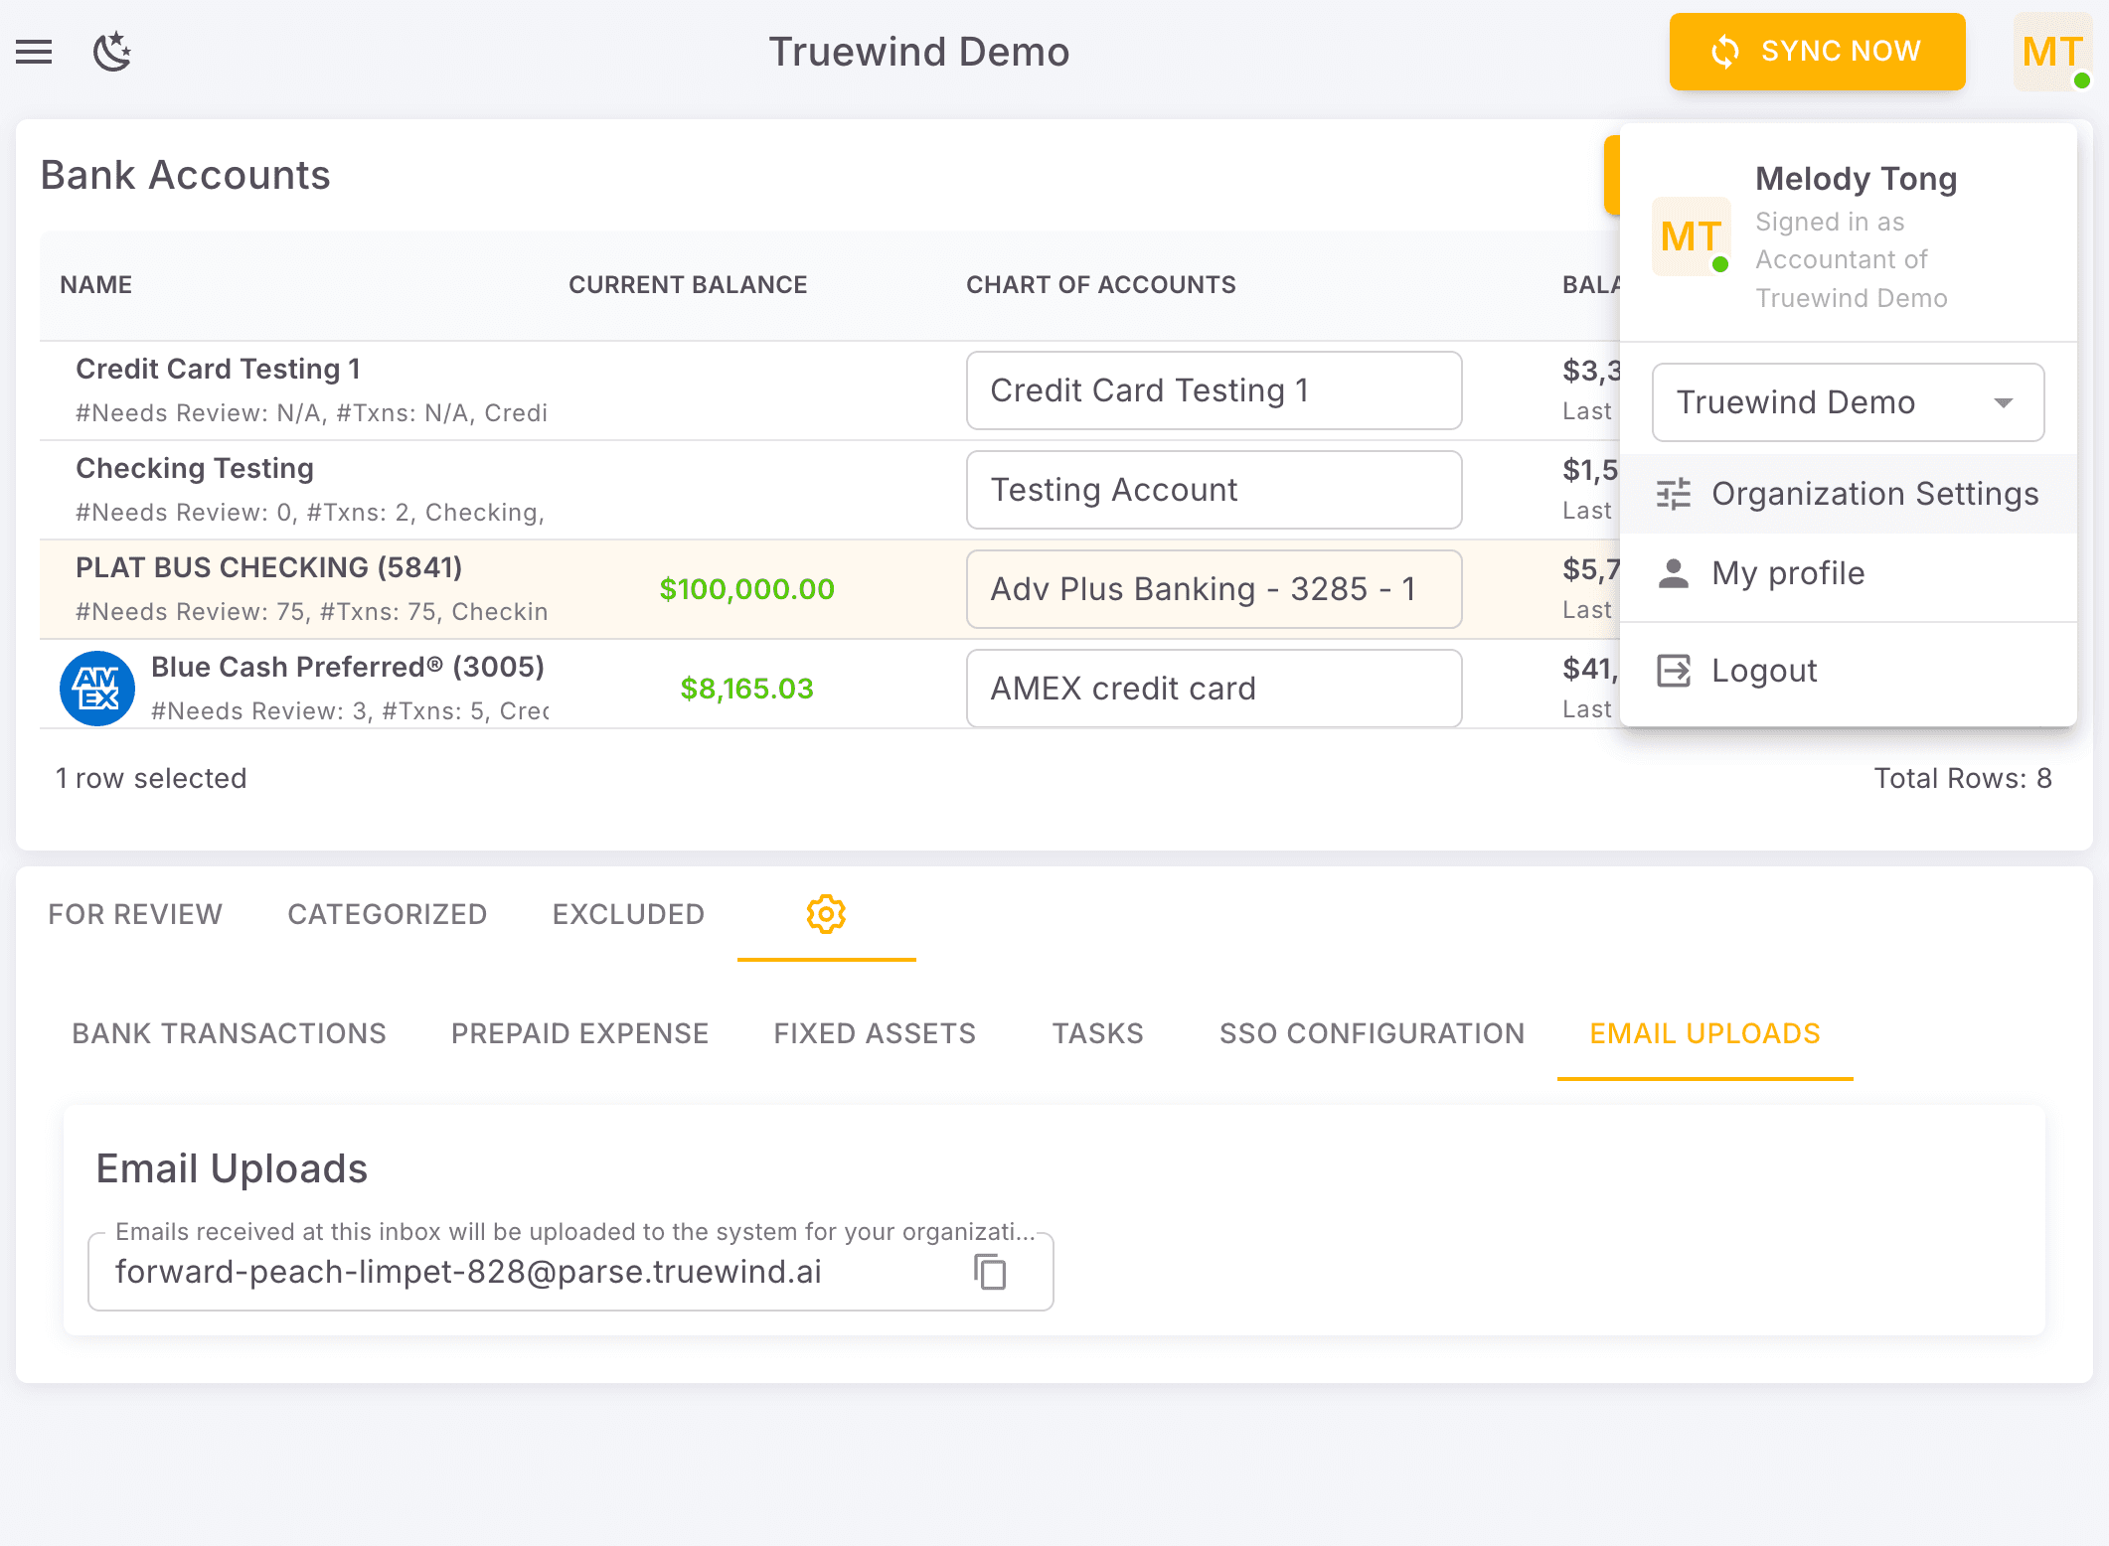Open the Fixed Assets tab
The width and height of the screenshot is (2109, 1546).
click(x=875, y=1033)
